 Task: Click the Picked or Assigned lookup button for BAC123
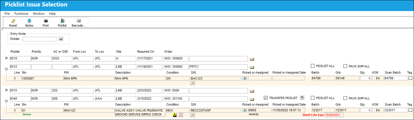(x=245, y=78)
